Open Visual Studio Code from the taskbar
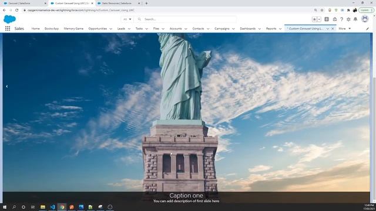Image resolution: width=376 pixels, height=211 pixels. [52, 207]
